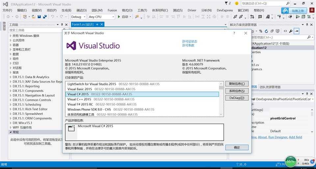This screenshot has height=169, width=316.
Task: Expand the 所有 Windows 窗体 toolbox group
Action: point(11,35)
